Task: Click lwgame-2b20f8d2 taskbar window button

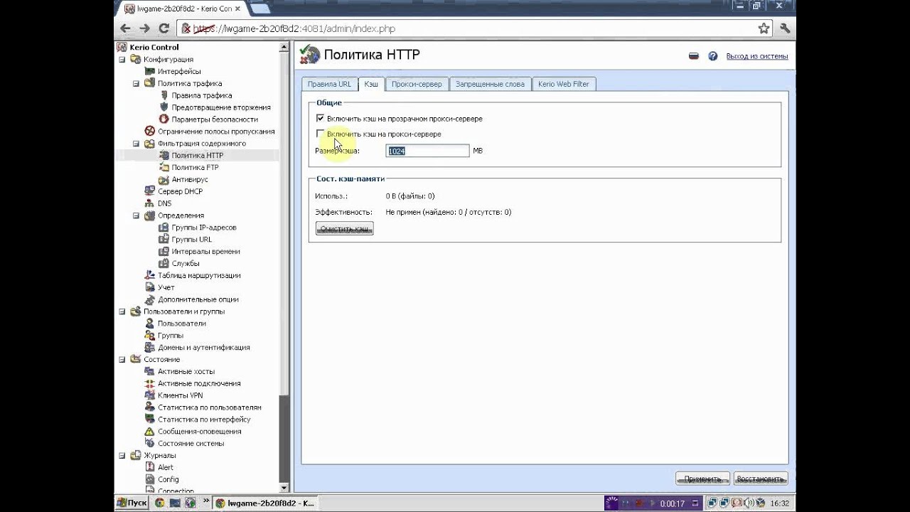Action: (x=264, y=503)
